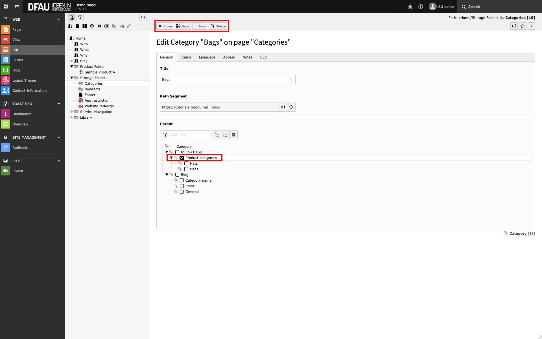Open the Language tab
Screen dimensions: 542x339
[207, 57]
